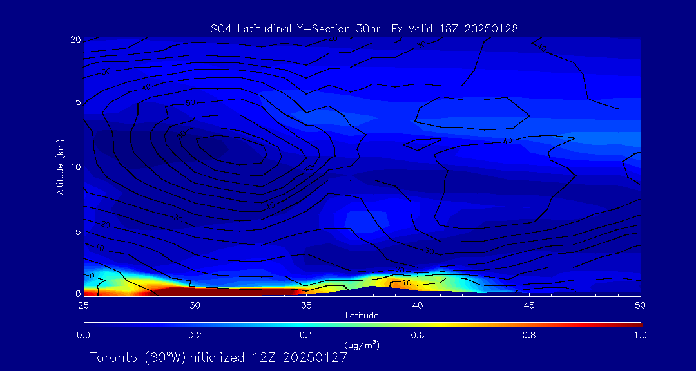Click latitude axis tick label 35

click(306, 305)
